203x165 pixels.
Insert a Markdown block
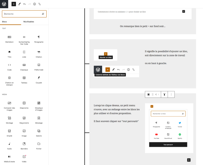[9, 39]
